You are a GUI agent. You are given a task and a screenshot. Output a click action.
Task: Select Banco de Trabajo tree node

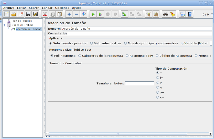pyautogui.click(x=22, y=25)
